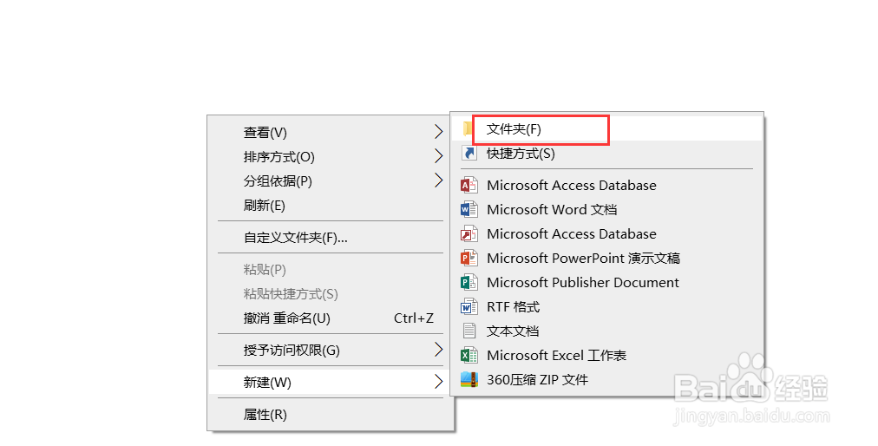Select the greyed-out 粘贴(P) entry
878x446 pixels.
tap(331, 270)
